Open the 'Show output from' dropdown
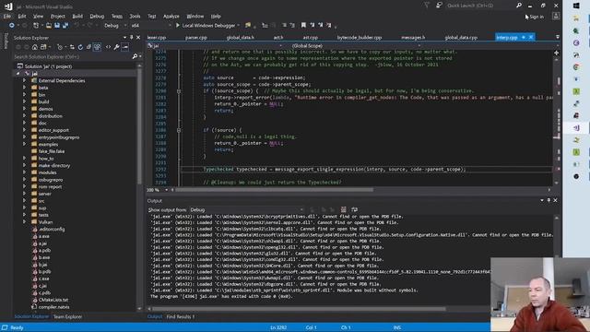Image resolution: width=590 pixels, height=332 pixels. tap(246, 209)
